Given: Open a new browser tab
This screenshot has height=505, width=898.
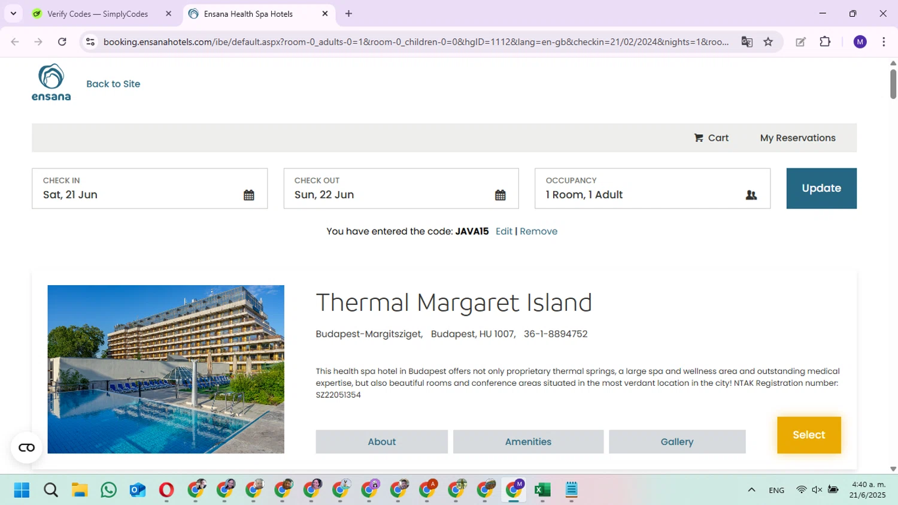Looking at the screenshot, I should click(x=348, y=14).
